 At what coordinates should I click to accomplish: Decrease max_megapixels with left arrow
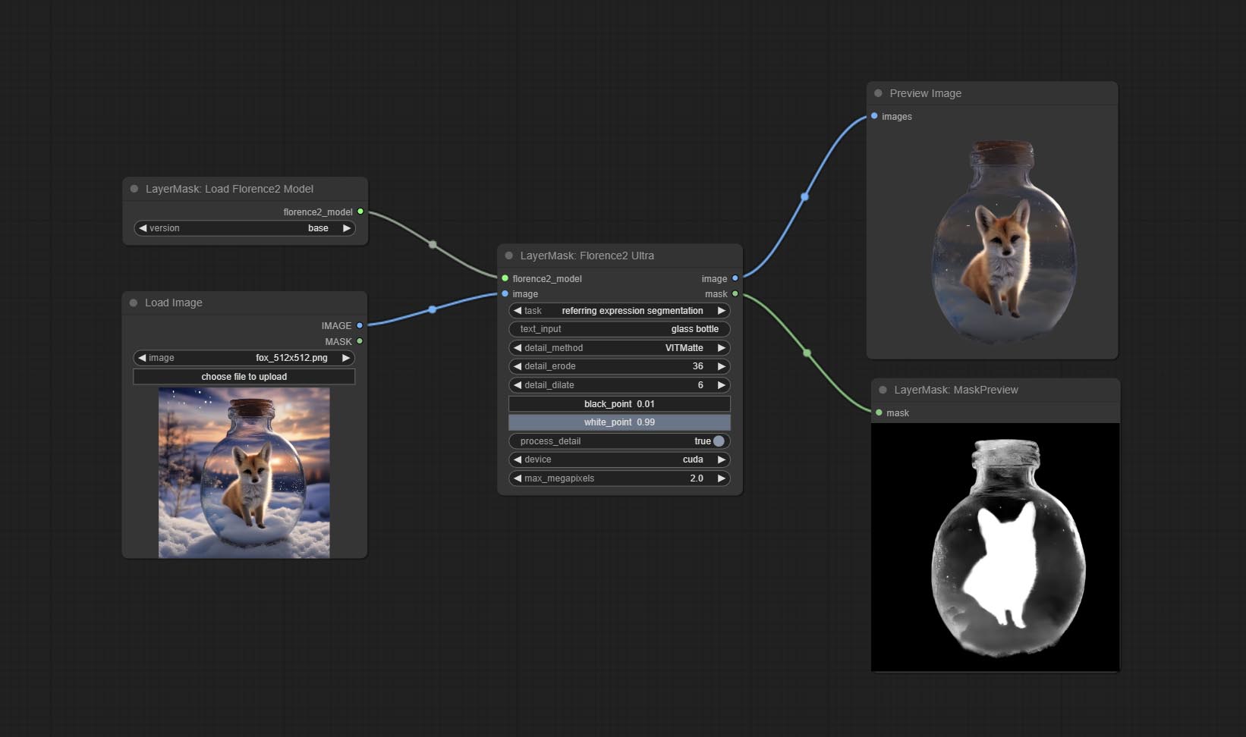click(518, 478)
